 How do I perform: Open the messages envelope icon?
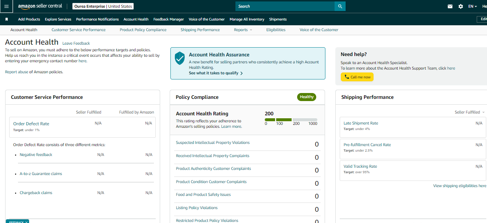point(450,6)
